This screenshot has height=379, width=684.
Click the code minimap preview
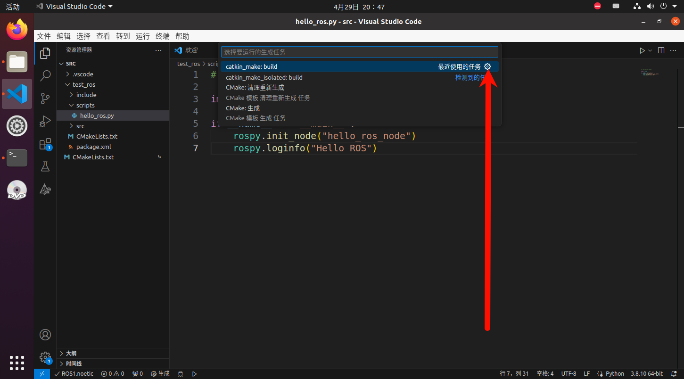651,72
